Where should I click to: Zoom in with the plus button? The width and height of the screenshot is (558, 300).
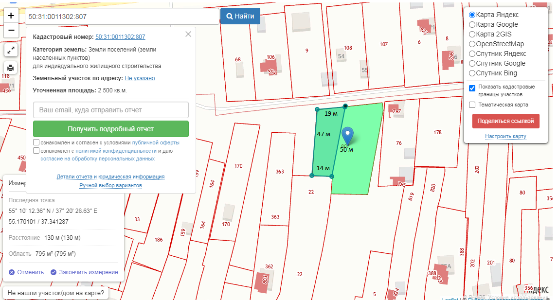point(11,15)
